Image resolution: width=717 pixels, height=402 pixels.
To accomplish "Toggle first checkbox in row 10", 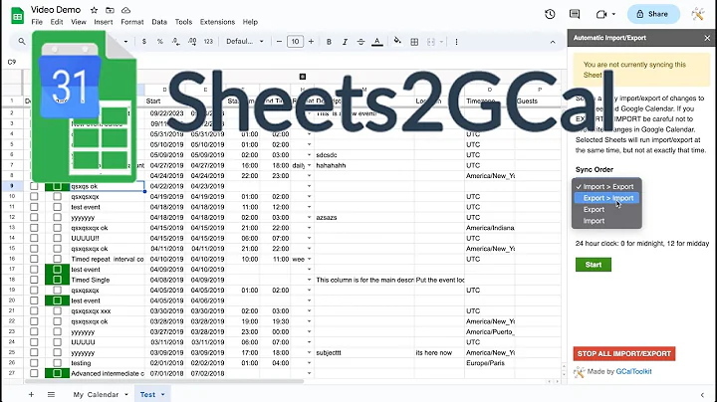I will point(34,196).
